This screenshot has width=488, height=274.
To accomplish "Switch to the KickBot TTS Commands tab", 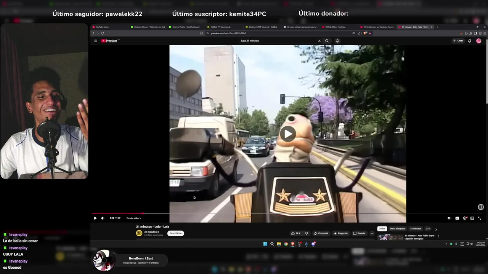I will pyautogui.click(x=225, y=27).
